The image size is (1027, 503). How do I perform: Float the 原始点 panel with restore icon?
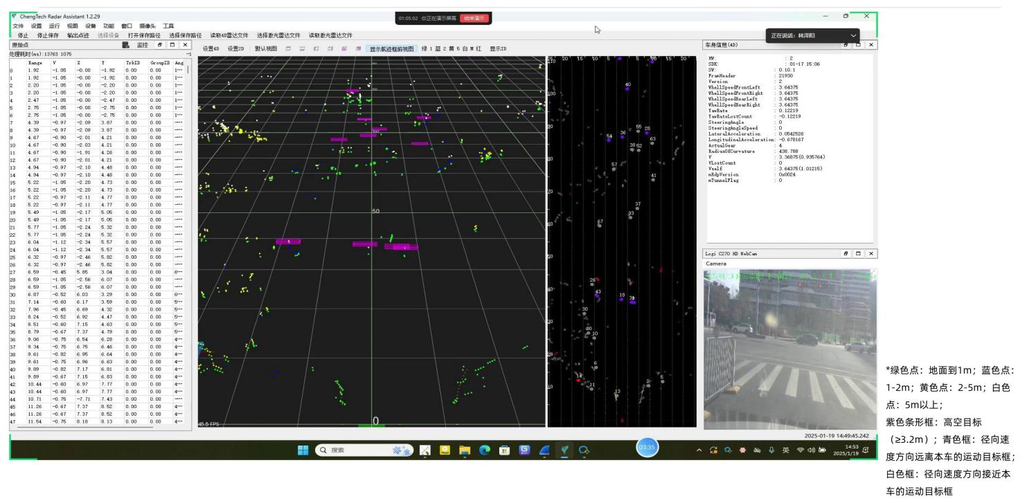point(159,45)
